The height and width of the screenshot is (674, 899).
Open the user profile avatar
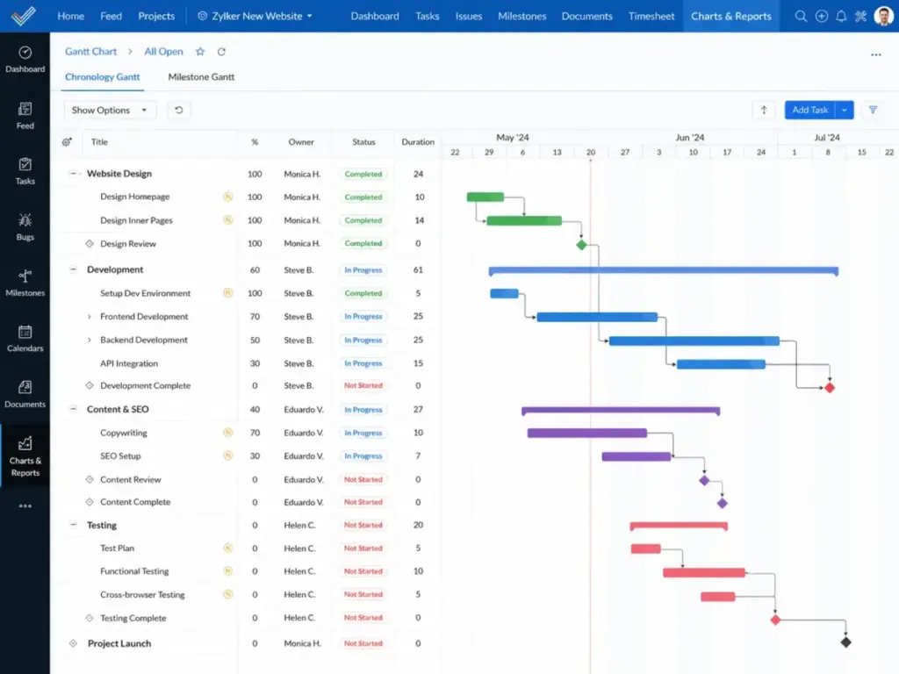coord(883,16)
